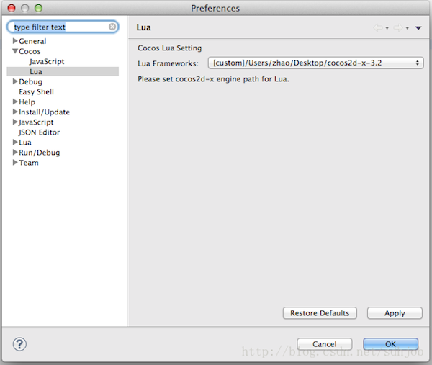The image size is (432, 365).
Task: Open the preferences page view menu triangle
Action: (x=418, y=28)
